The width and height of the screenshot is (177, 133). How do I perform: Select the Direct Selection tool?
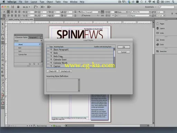(x=3, y=28)
